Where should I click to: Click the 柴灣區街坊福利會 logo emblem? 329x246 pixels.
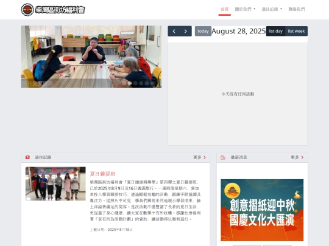[x=27, y=10]
